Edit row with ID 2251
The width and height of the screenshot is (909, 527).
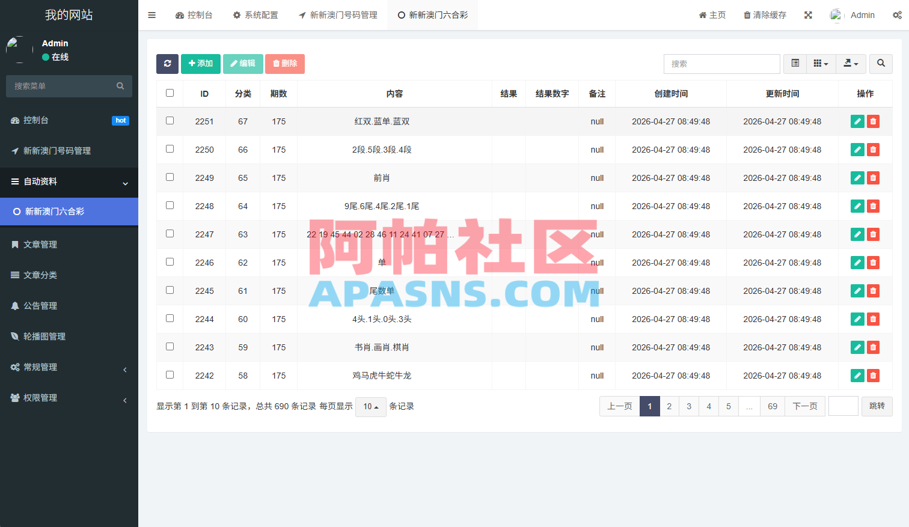point(857,121)
